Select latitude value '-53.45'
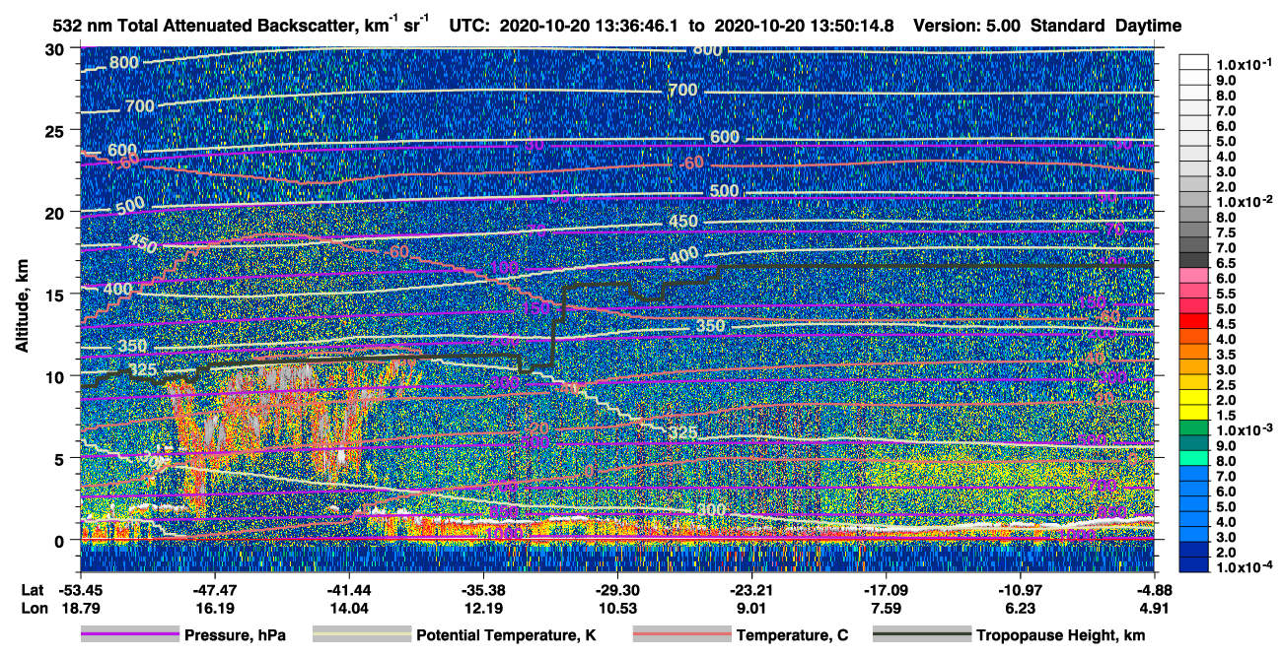 pyautogui.click(x=81, y=590)
